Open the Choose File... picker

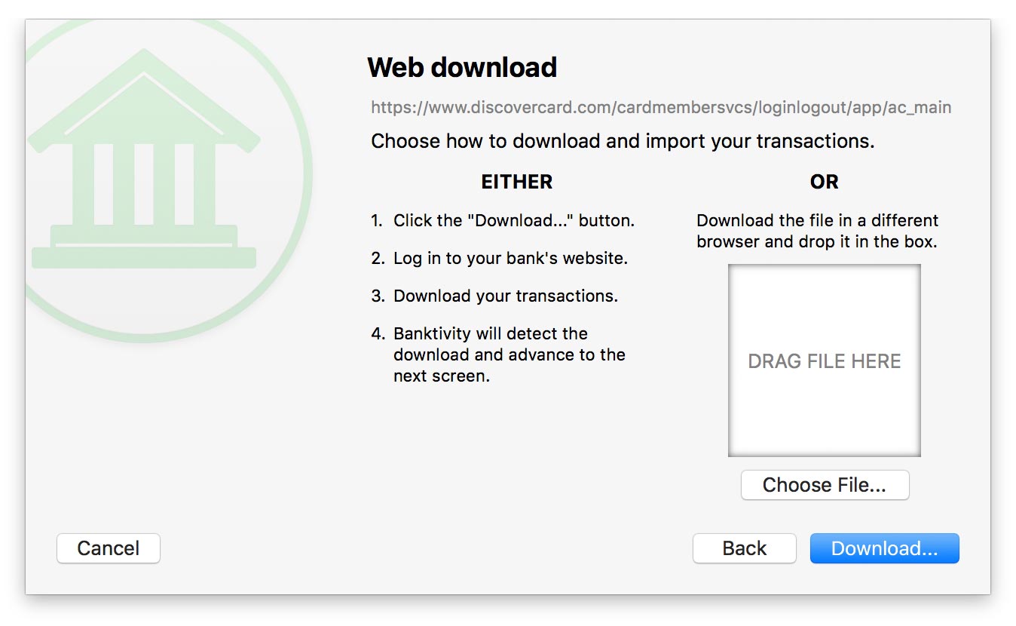click(825, 485)
